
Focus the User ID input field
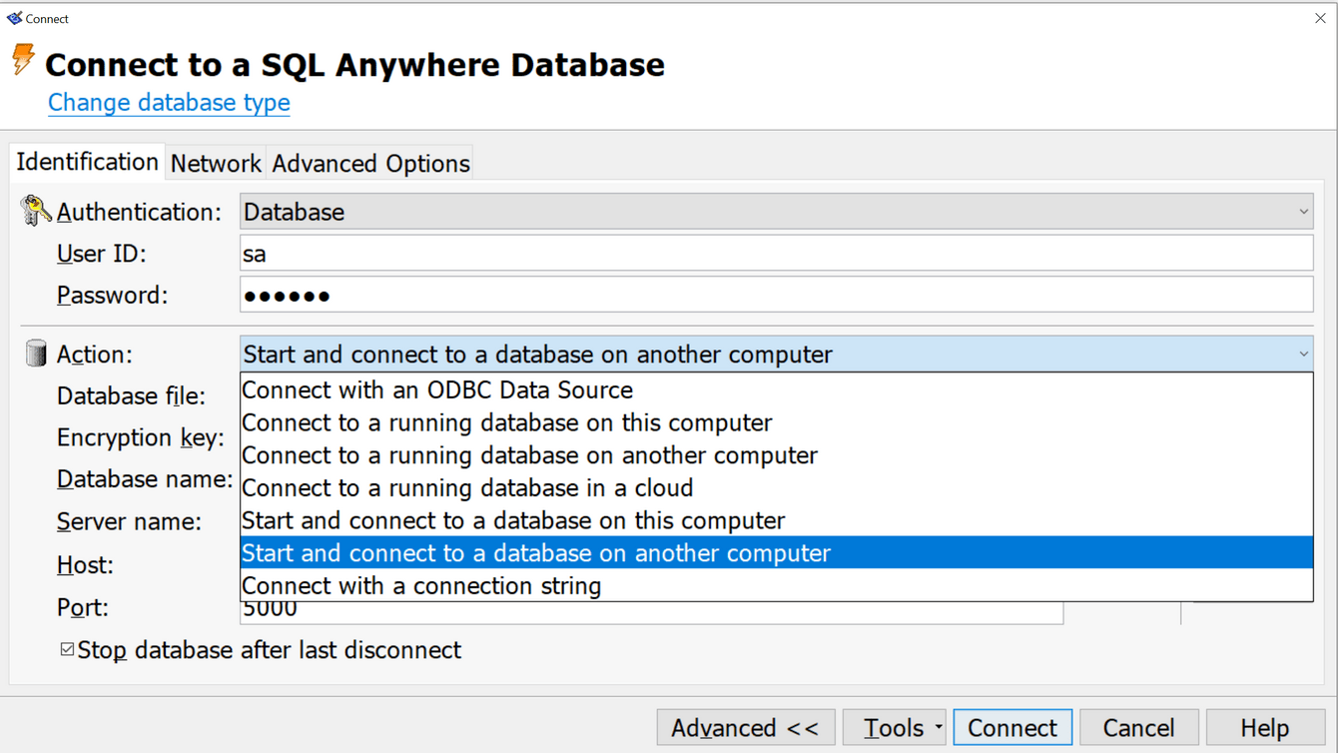click(x=777, y=254)
